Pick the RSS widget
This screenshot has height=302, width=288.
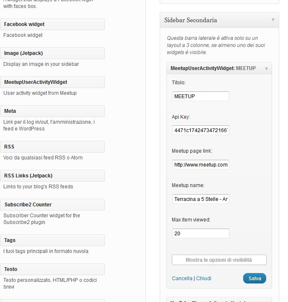pyautogui.click(x=52, y=147)
